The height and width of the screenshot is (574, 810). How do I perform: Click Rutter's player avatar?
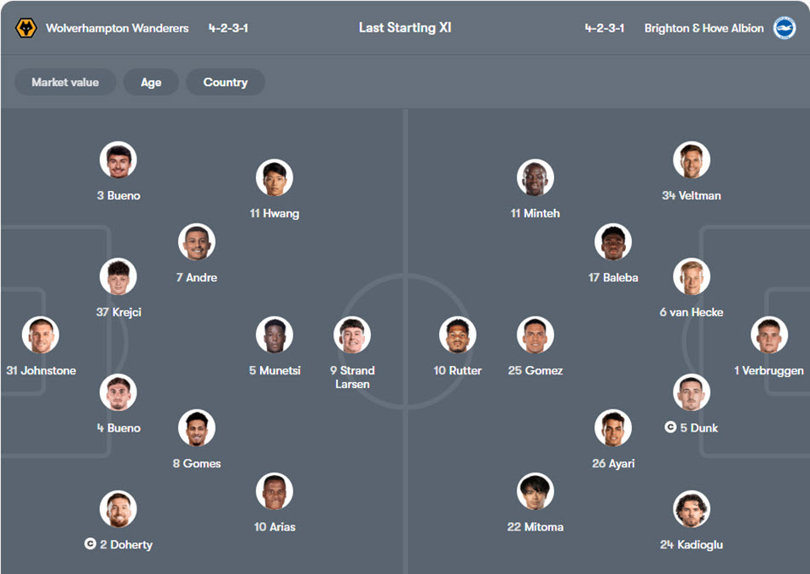tap(458, 335)
